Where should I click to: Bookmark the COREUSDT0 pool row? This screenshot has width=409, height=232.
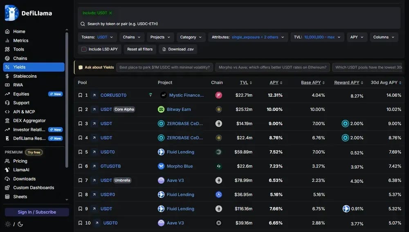click(80, 95)
